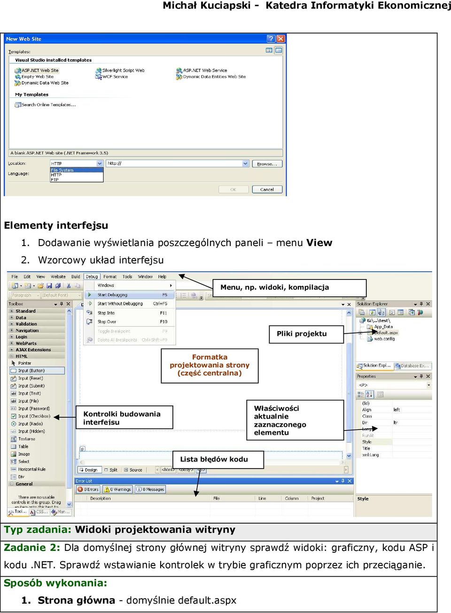Select Textarea toolbox control
Screen dimensions: 451x613
[37, 439]
